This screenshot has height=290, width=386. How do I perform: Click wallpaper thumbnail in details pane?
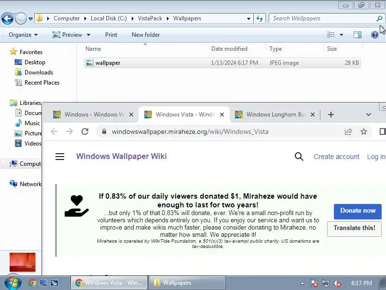point(22,262)
